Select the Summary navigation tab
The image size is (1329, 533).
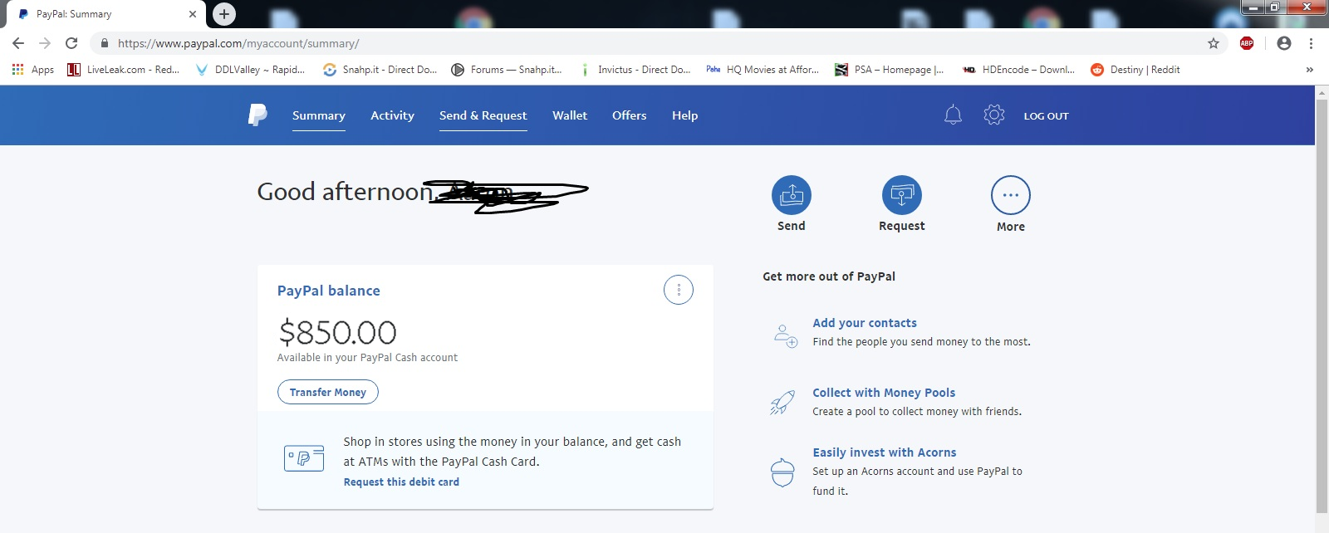319,115
